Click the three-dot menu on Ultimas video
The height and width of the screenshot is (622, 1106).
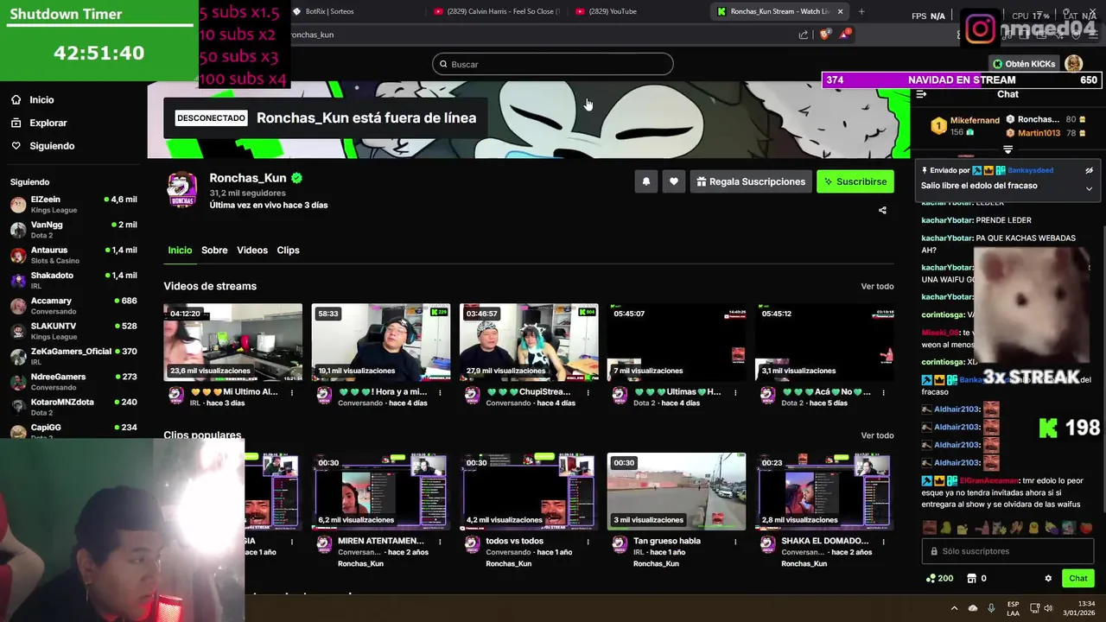736,392
